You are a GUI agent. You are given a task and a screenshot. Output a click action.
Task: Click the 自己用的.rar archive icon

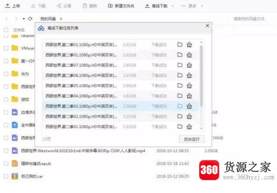click(x=15, y=176)
